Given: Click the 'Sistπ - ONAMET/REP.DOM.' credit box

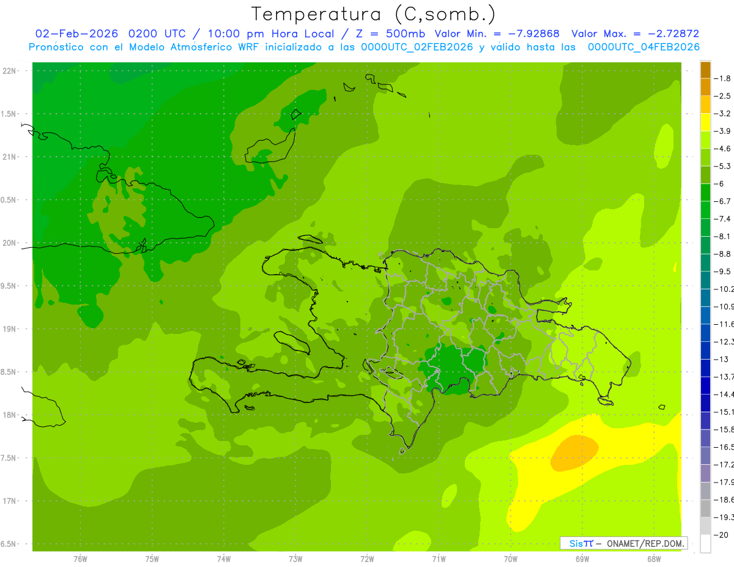Looking at the screenshot, I should click(624, 543).
